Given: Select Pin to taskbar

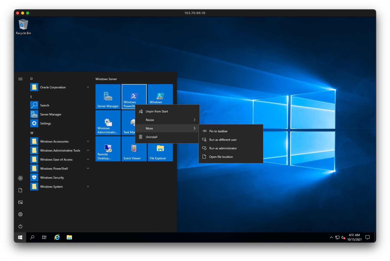Looking at the screenshot, I should pyautogui.click(x=218, y=131).
